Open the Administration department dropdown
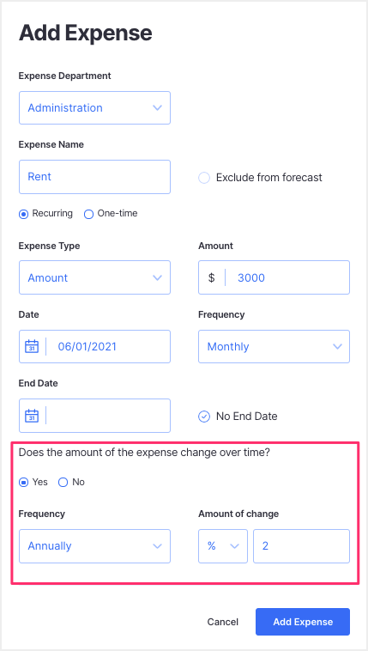The width and height of the screenshot is (368, 651). (x=94, y=108)
